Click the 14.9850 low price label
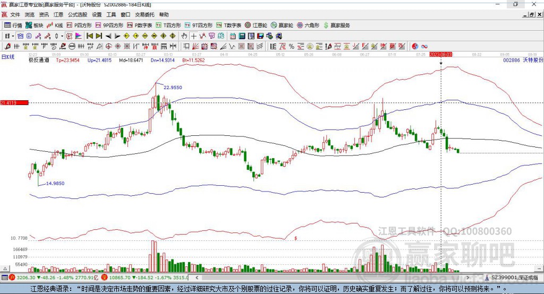This screenshot has width=544, height=294. tap(55, 184)
